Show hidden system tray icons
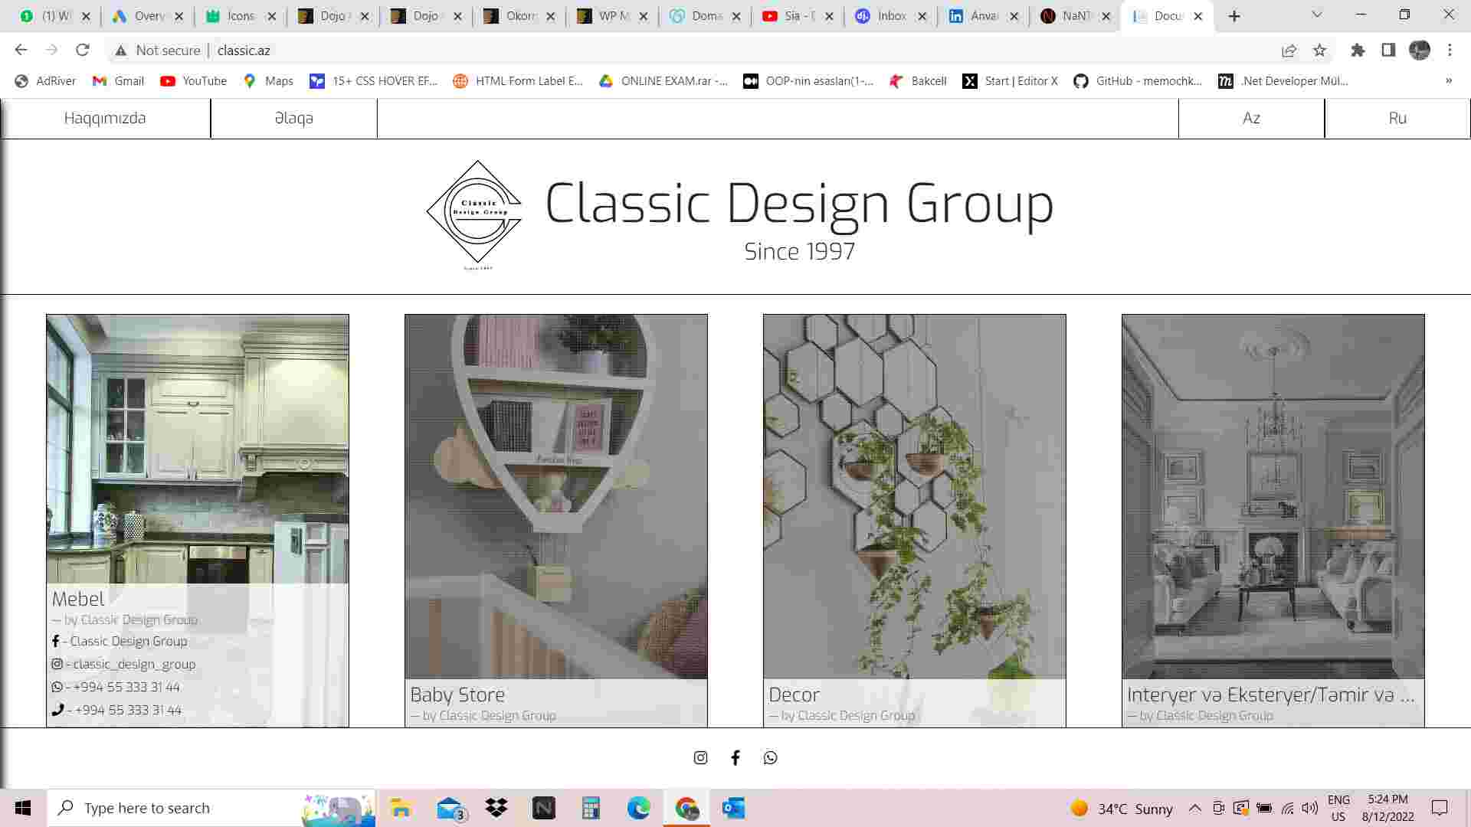 tap(1194, 809)
